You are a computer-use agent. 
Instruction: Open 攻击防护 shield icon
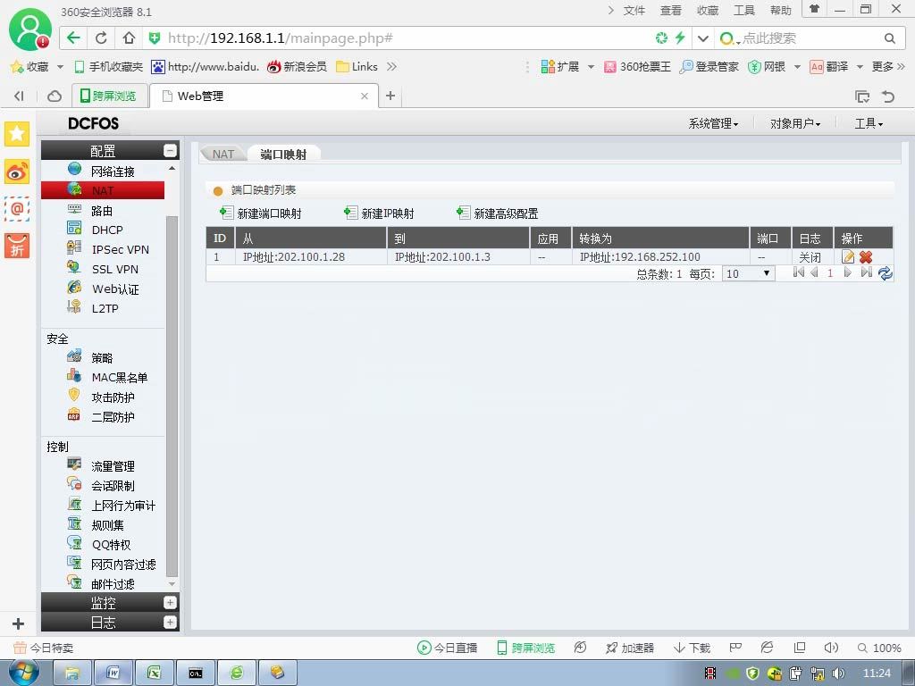75,395
